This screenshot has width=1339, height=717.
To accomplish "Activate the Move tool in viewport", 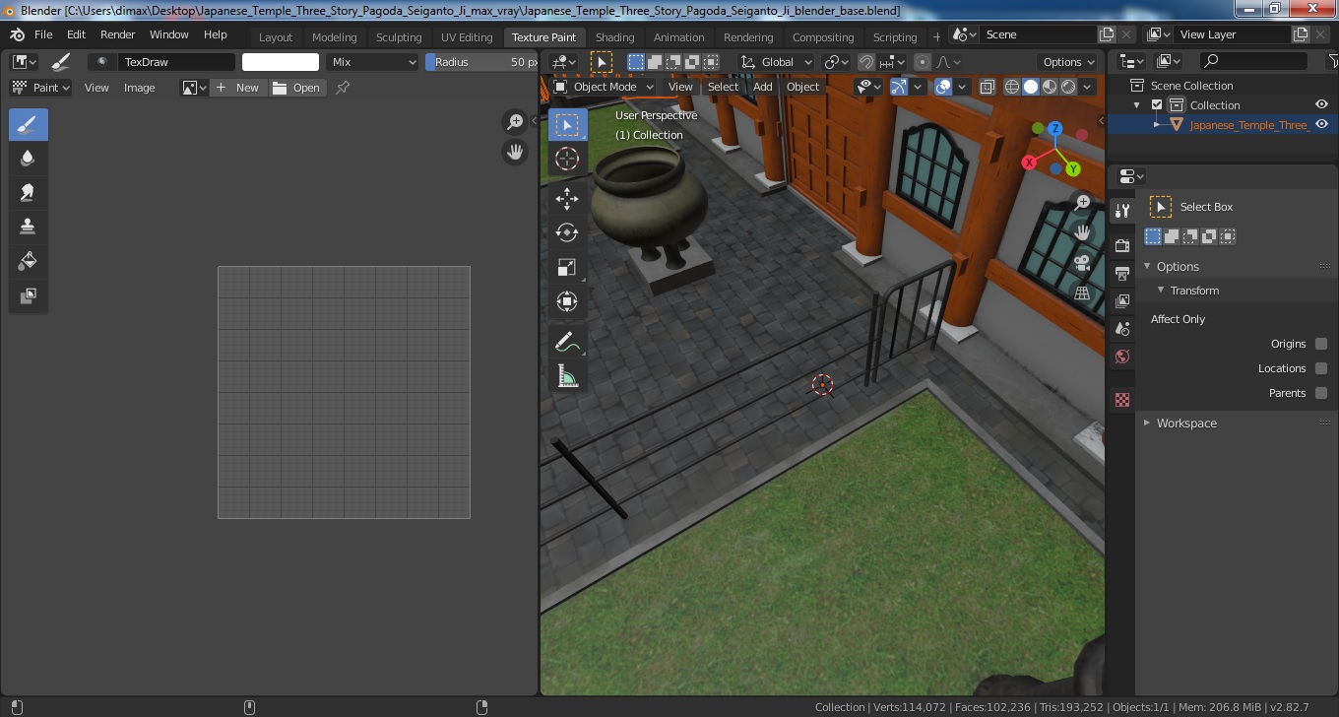I will (567, 199).
